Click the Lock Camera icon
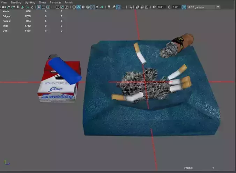Image resolution: width=236 pixels, height=173 pixels. (8, 7)
